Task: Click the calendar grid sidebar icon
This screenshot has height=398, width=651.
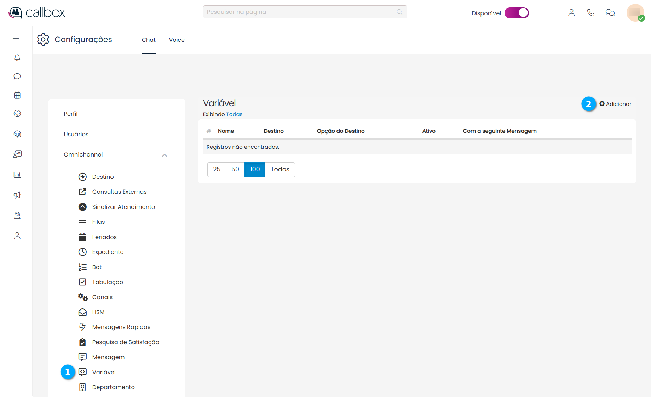Action: pos(17,95)
